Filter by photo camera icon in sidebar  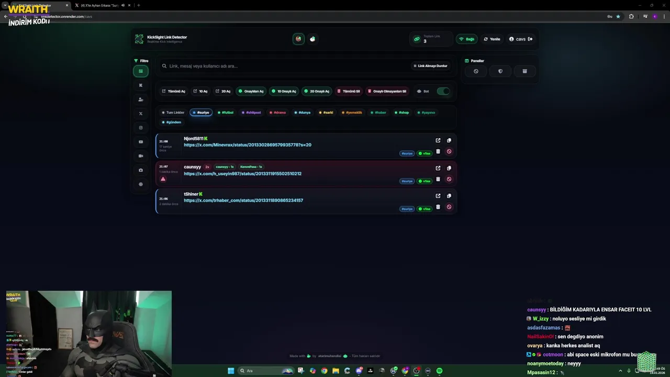(141, 170)
